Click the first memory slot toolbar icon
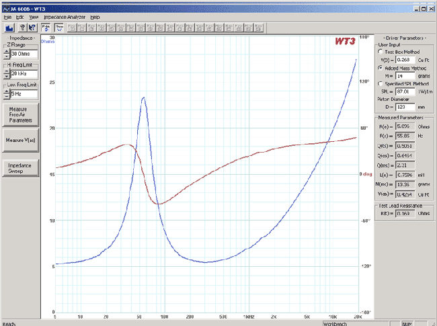Viewport: 437px width, 326px height. pos(71,28)
